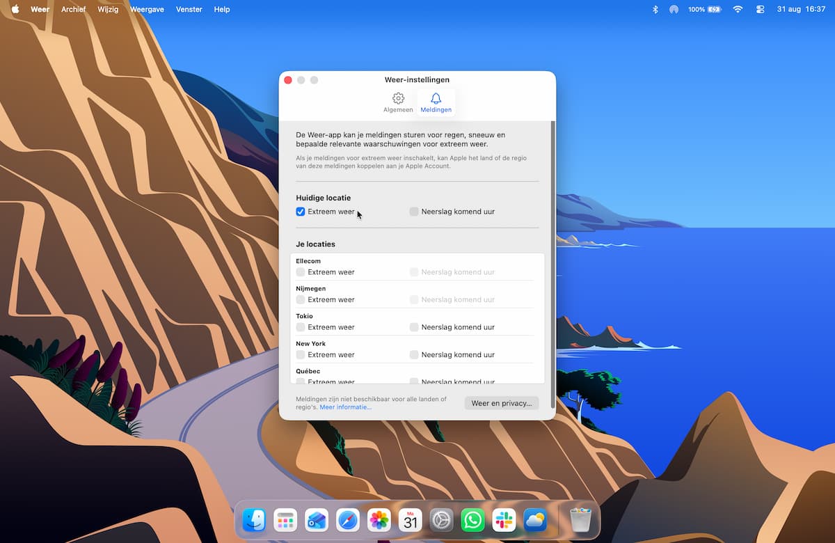The image size is (835, 543).
Task: Click the Weather app icon in Dock
Action: pos(535,520)
